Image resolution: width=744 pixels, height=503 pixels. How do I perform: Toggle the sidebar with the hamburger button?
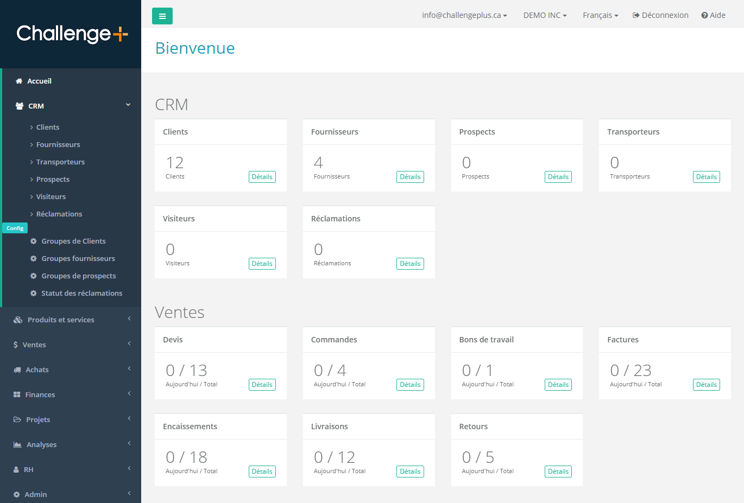(162, 16)
